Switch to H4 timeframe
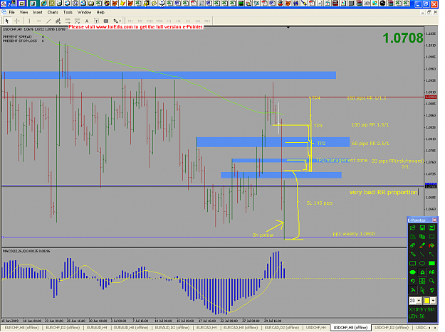The height and width of the screenshot is (332, 445). 178,21
